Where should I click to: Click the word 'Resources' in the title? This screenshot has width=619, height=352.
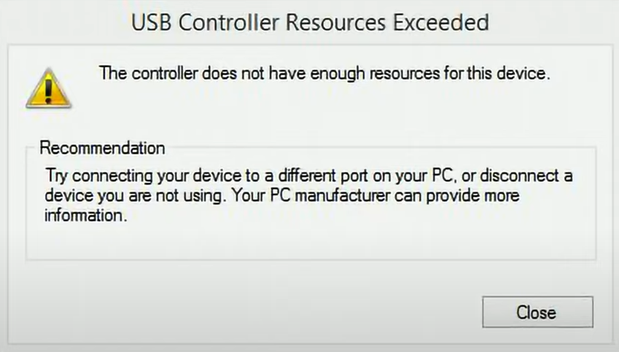335,23
